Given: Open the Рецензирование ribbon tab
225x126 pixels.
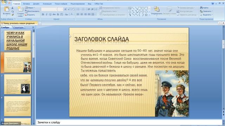Looking at the screenshot, I should coord(77,4).
